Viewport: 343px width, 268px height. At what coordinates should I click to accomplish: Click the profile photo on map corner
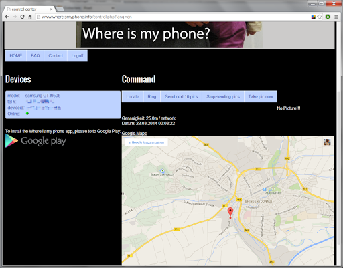click(x=327, y=142)
